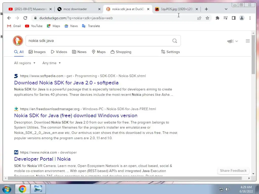Open News bookmark in bookmarks bar
The height and width of the screenshot is (194, 259).
point(71,26)
